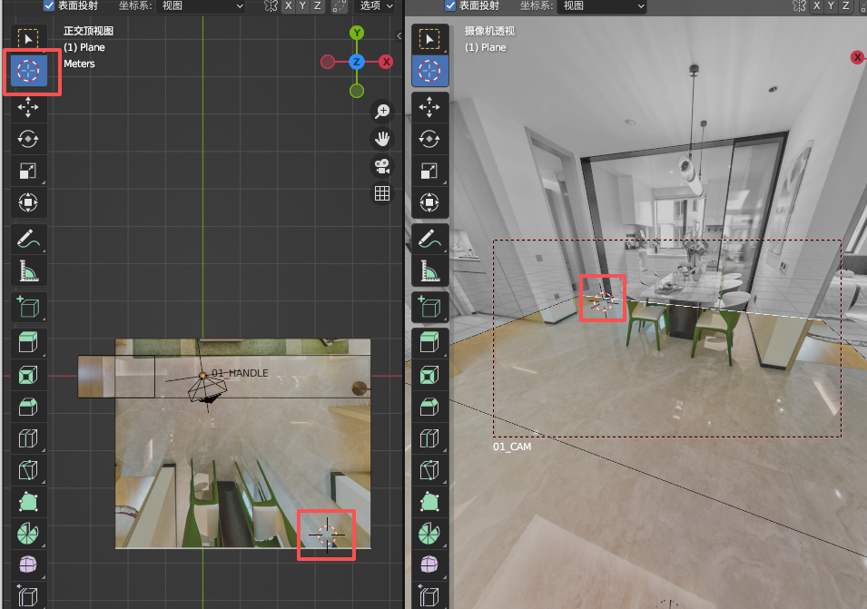Select the Move tool in left viewport toolbar
This screenshot has height=609, width=867.
click(x=28, y=107)
